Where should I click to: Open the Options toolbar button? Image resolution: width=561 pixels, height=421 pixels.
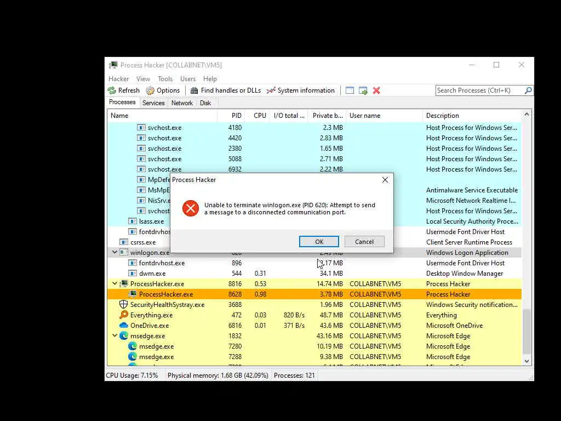pyautogui.click(x=163, y=90)
